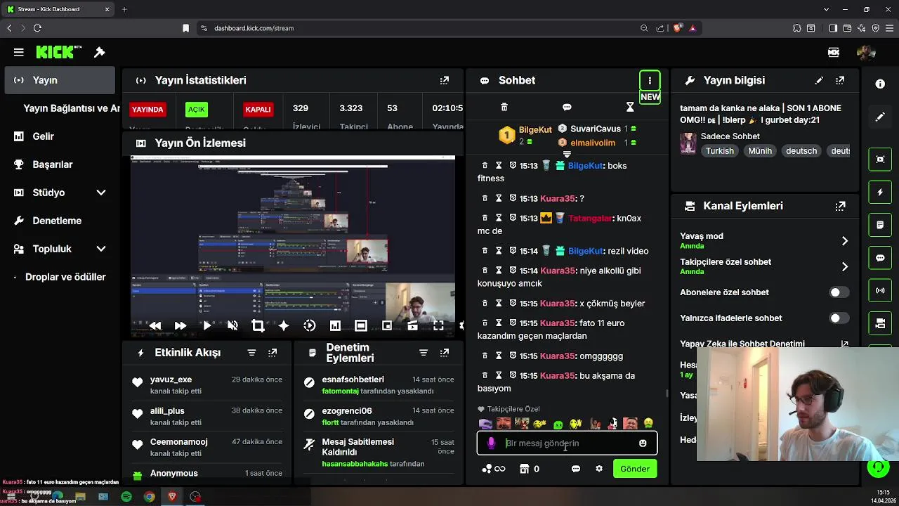This screenshot has height=506, width=899.
Task: Click the sparkle icon in preview controls
Action: [284, 325]
